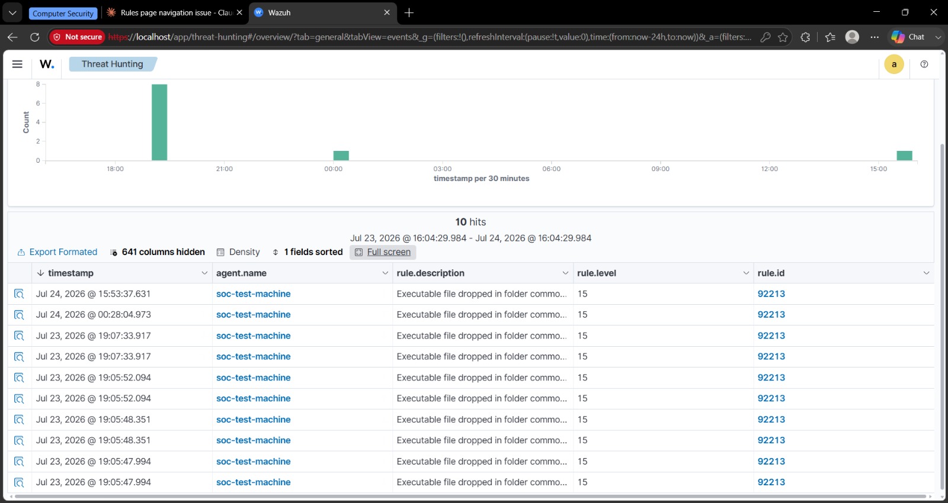948x503 pixels.
Task: Open Threat Hunting breadcrumb
Action: tap(112, 64)
